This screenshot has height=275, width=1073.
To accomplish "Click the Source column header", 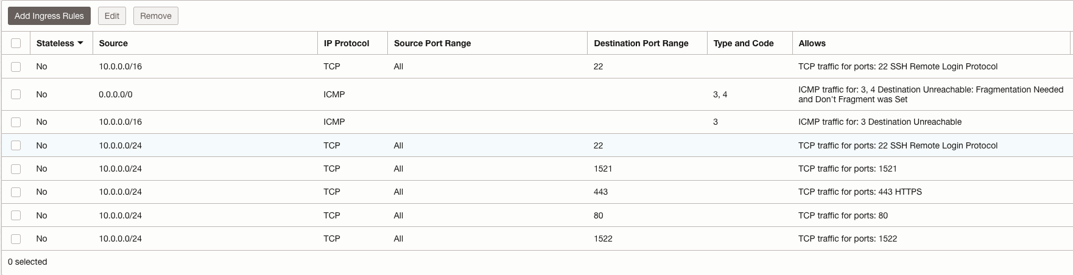I will click(113, 43).
